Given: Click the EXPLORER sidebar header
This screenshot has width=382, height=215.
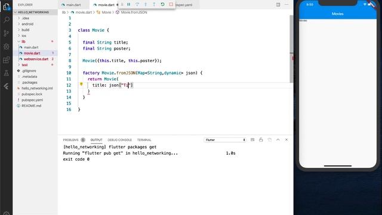Looking at the screenshot, I should tap(25, 5).
